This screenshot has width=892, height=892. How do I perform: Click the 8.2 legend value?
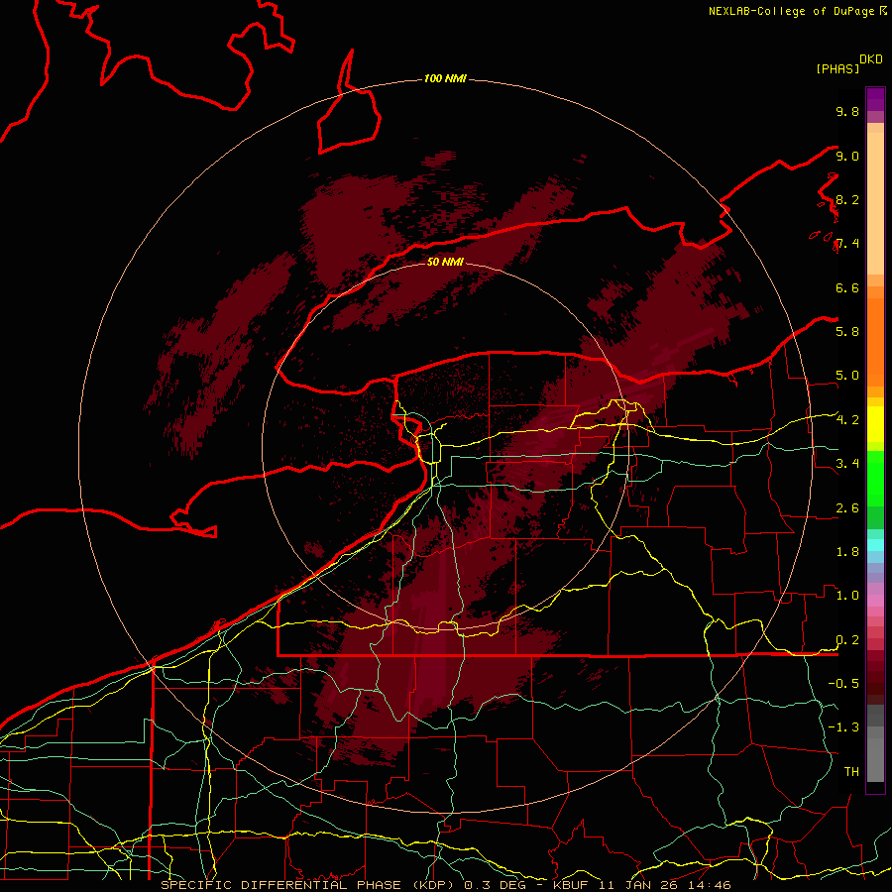tap(847, 199)
